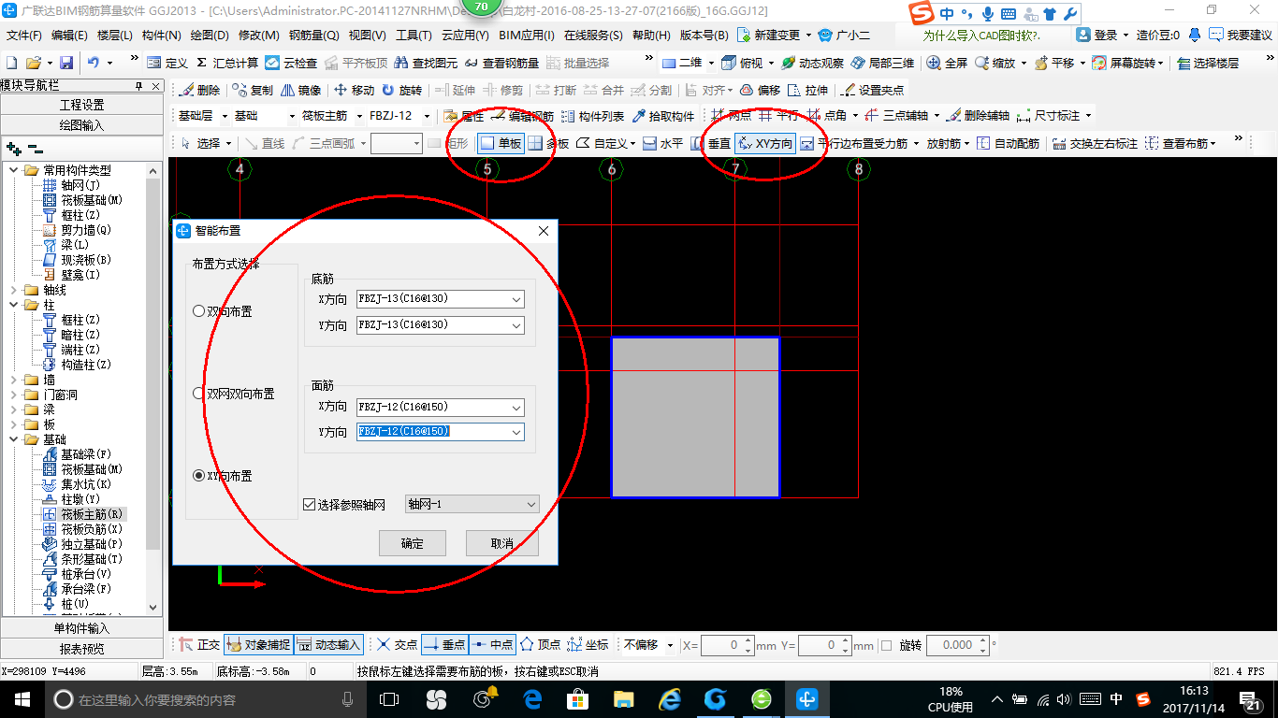Viewport: 1278px width, 718px height.
Task: Select XY向布置 radio option
Action: pos(198,476)
